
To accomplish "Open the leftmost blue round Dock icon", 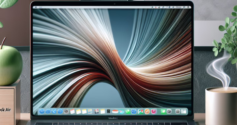I will (x=42, y=112).
